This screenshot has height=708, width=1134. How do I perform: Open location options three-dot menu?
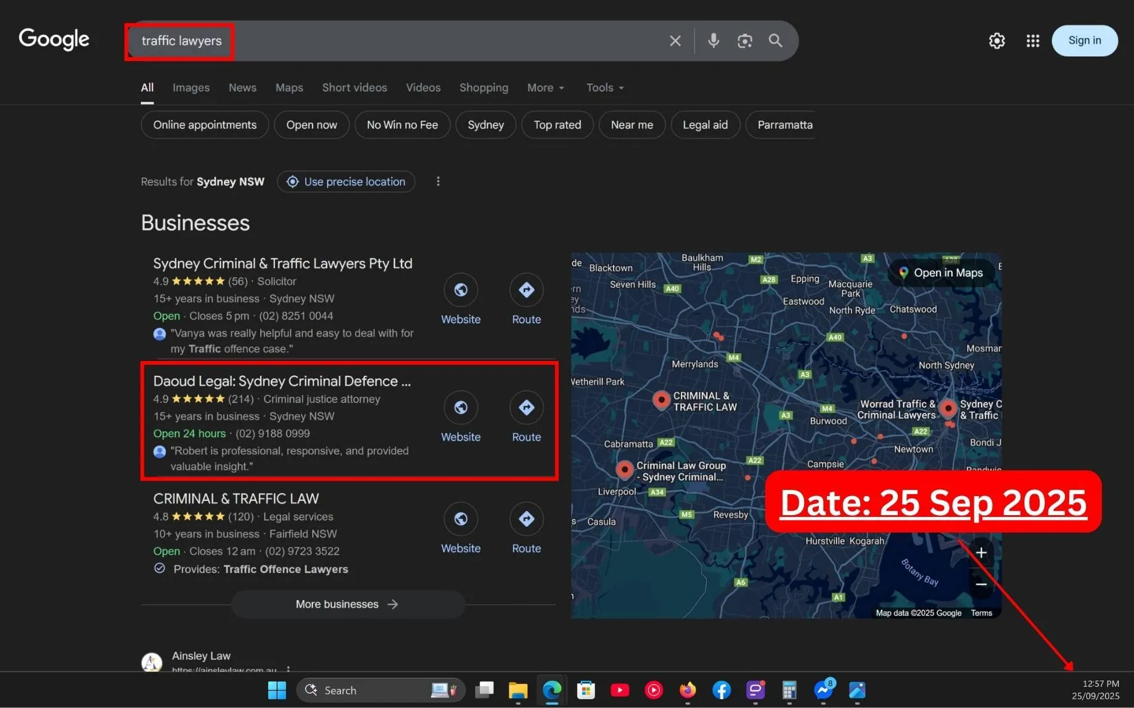pos(438,182)
